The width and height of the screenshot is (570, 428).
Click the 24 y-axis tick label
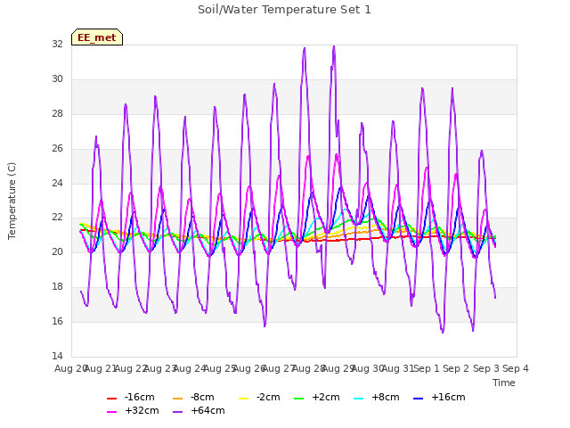tap(57, 183)
